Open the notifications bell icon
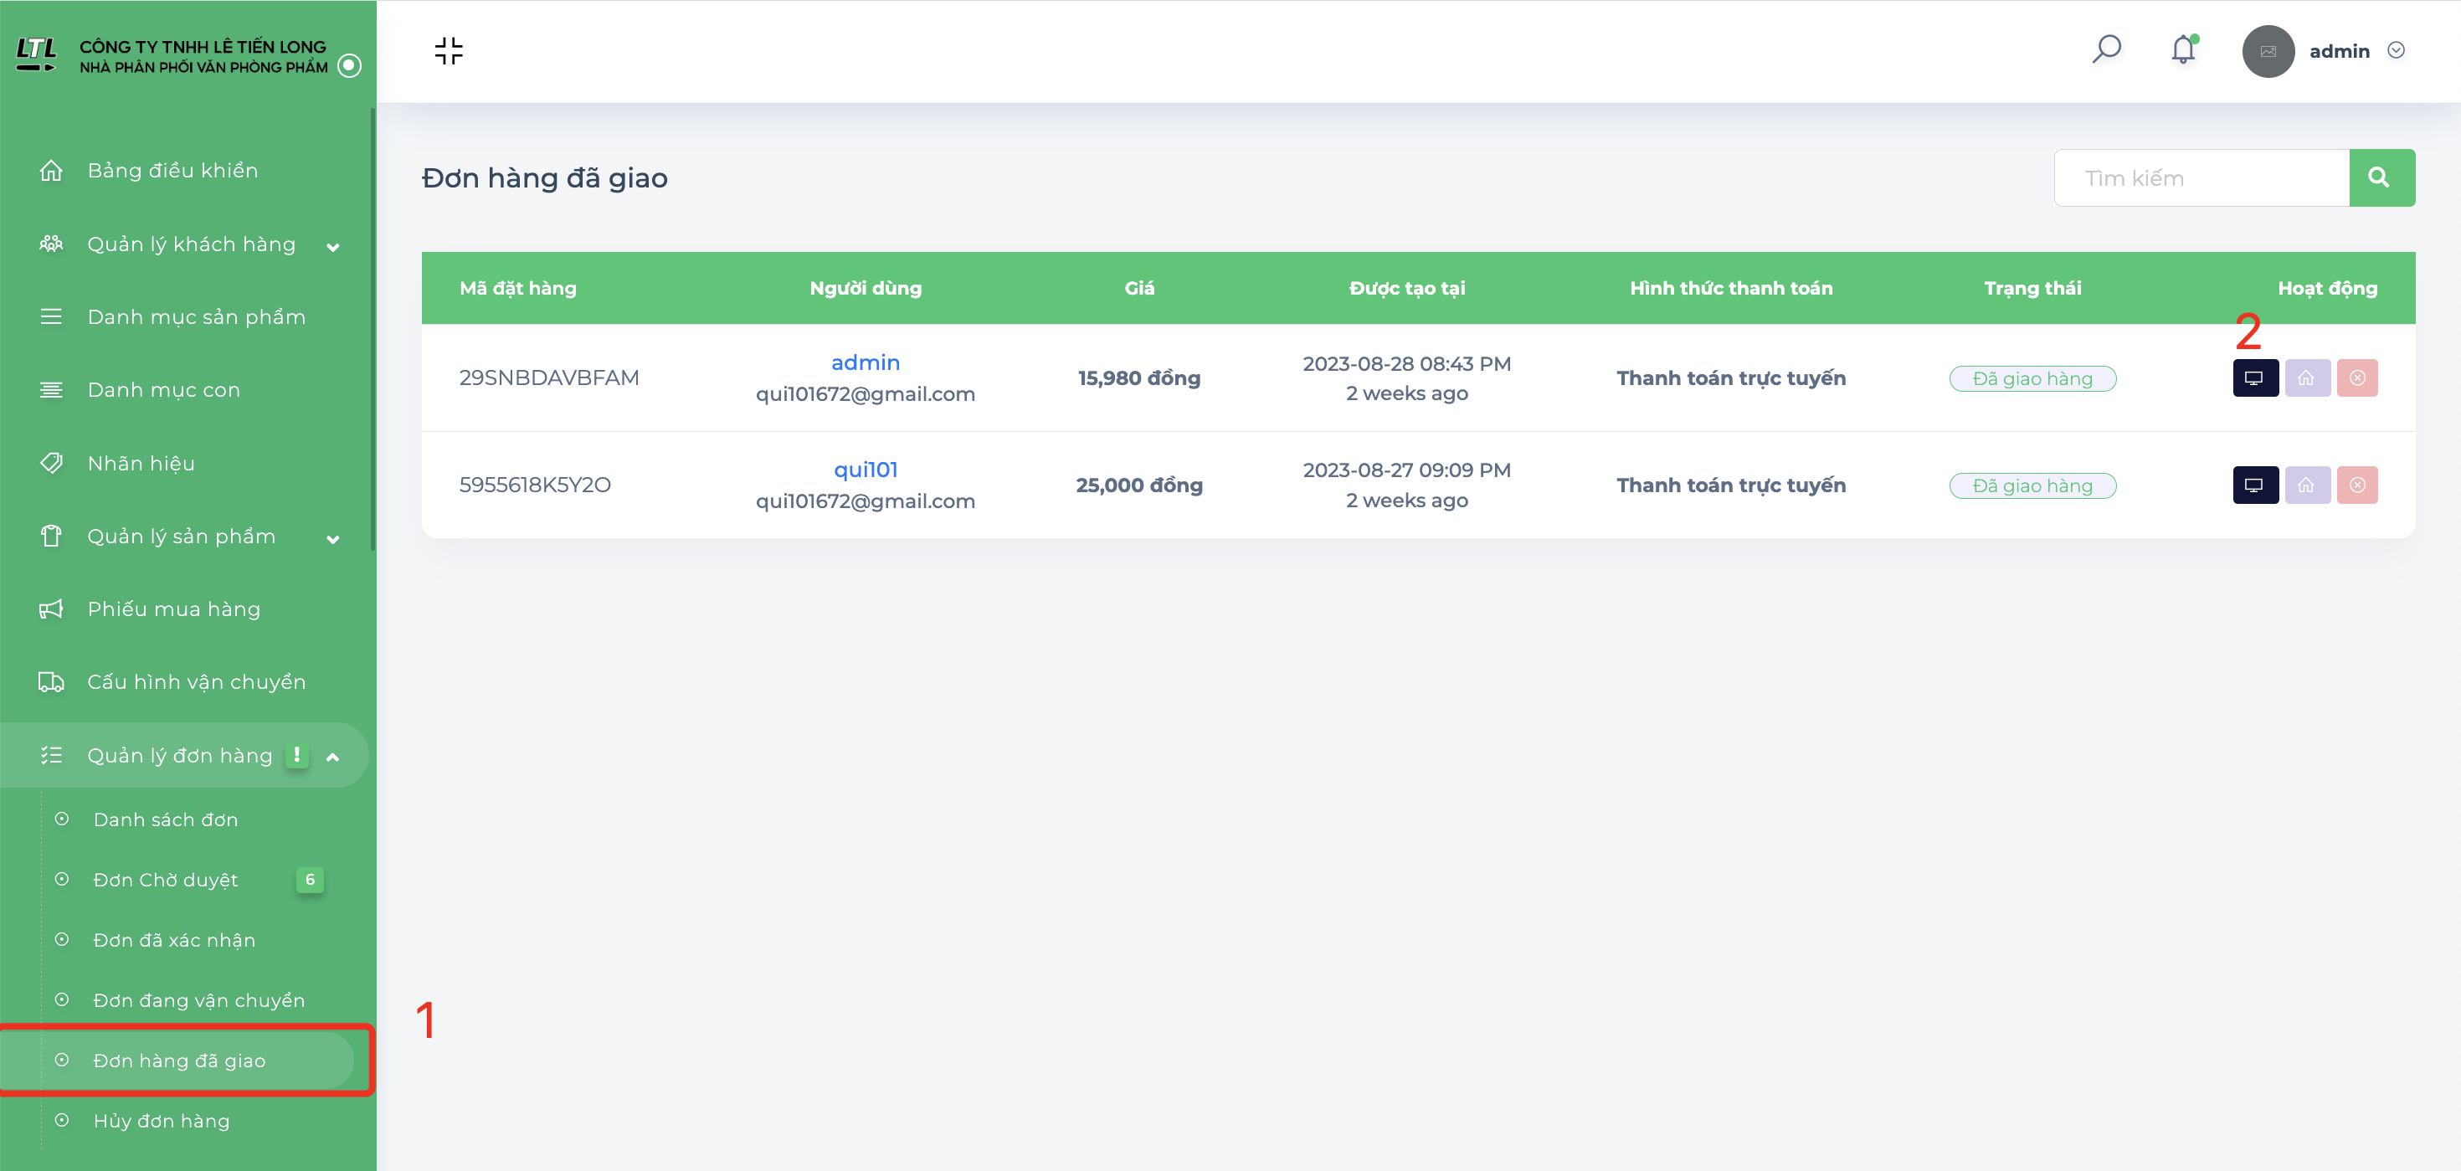The width and height of the screenshot is (2461, 1171). (x=2183, y=49)
